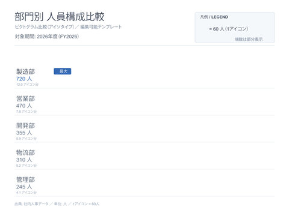Click the 4.1 アイコン分 caption under 管理部

[26, 193]
